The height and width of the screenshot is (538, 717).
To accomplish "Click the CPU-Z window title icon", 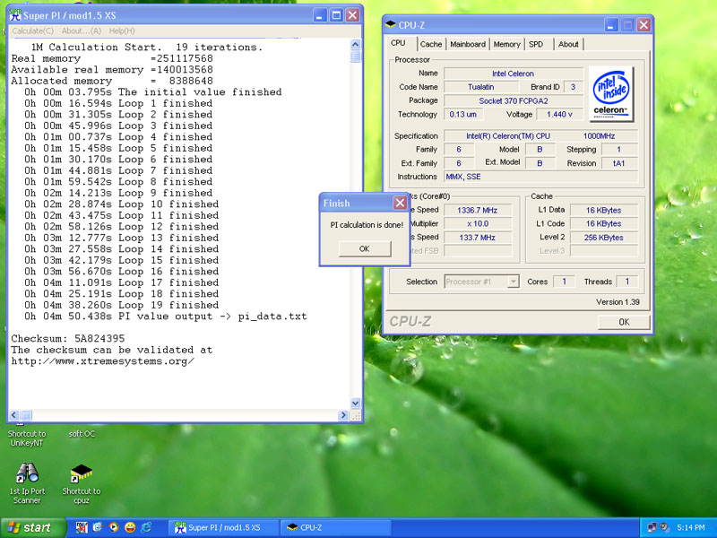I will [x=391, y=25].
